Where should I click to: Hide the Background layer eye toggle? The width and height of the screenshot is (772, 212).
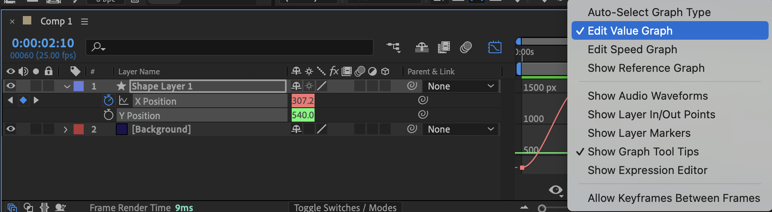click(x=11, y=129)
